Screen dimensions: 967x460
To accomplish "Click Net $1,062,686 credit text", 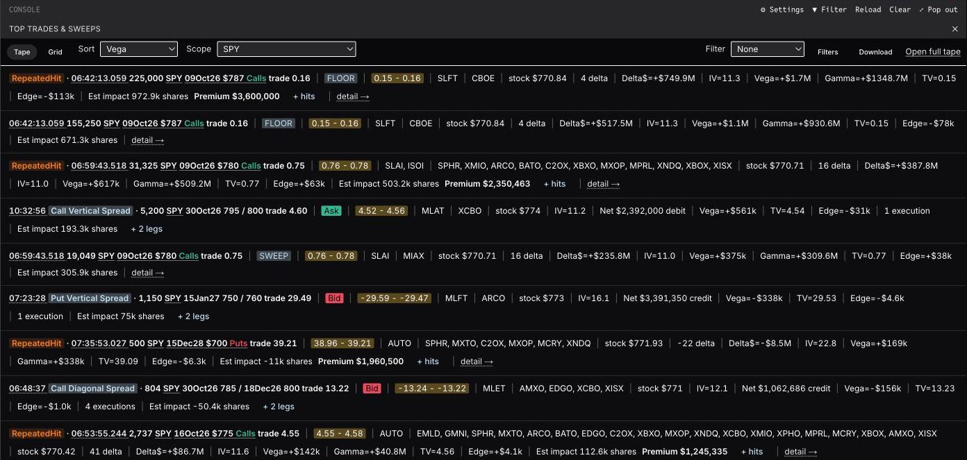I will click(x=786, y=389).
